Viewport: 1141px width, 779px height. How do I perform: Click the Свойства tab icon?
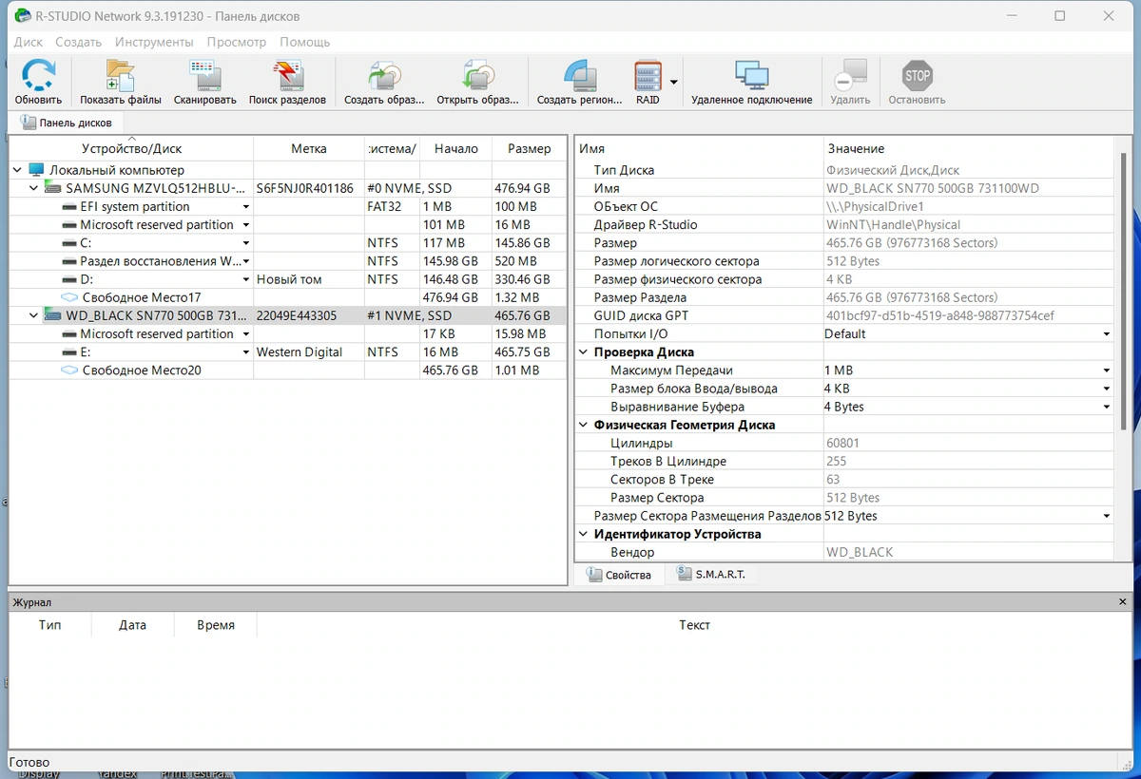(593, 575)
